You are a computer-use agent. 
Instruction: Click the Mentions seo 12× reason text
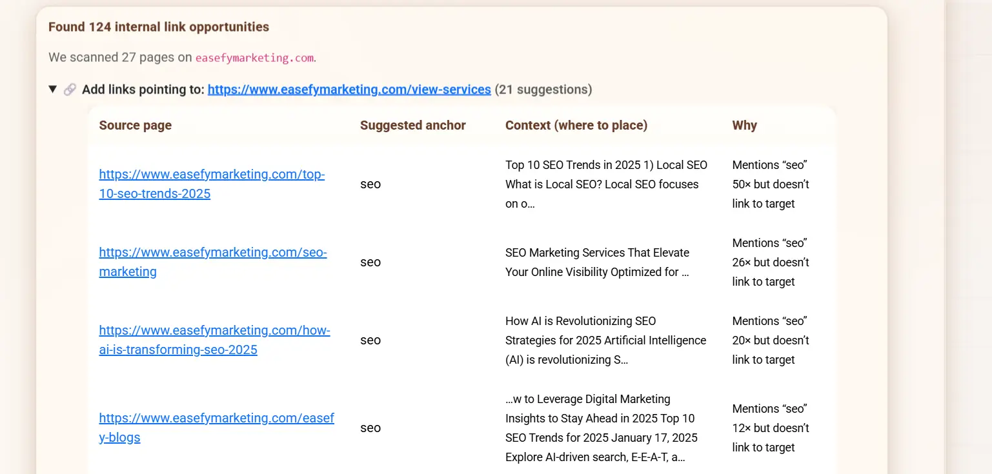click(x=771, y=428)
